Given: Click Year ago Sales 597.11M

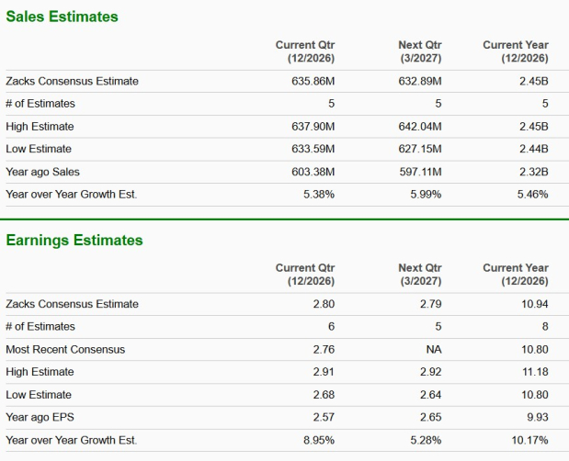Looking at the screenshot, I should tap(421, 172).
